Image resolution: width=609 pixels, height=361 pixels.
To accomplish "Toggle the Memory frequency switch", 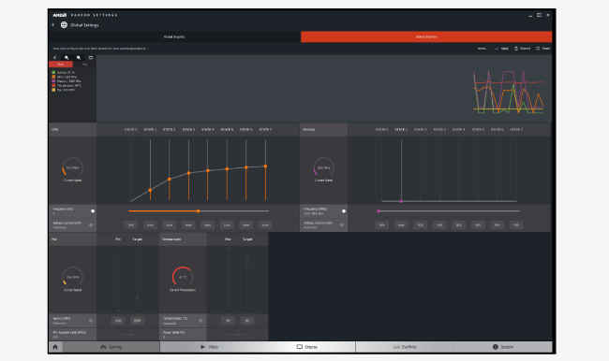I will click(344, 211).
